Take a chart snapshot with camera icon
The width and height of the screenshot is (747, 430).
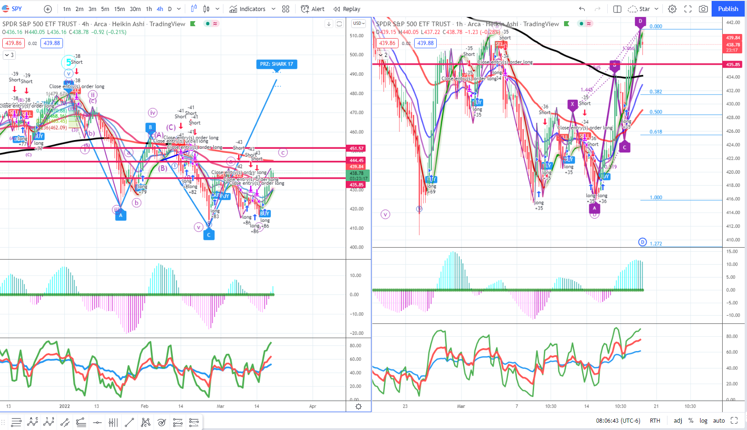tap(703, 9)
